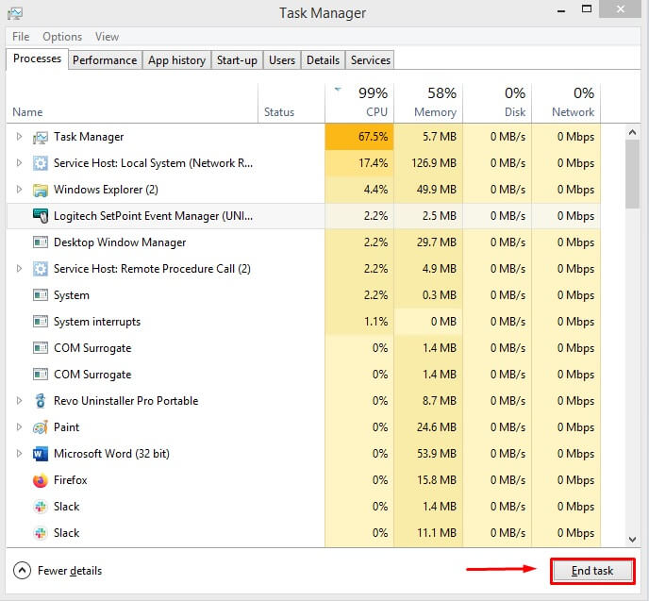
Task: Click Fewer details link
Action: point(70,571)
